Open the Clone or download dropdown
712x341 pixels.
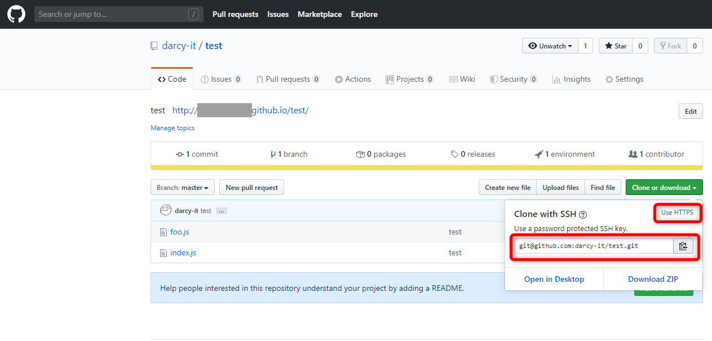point(664,187)
